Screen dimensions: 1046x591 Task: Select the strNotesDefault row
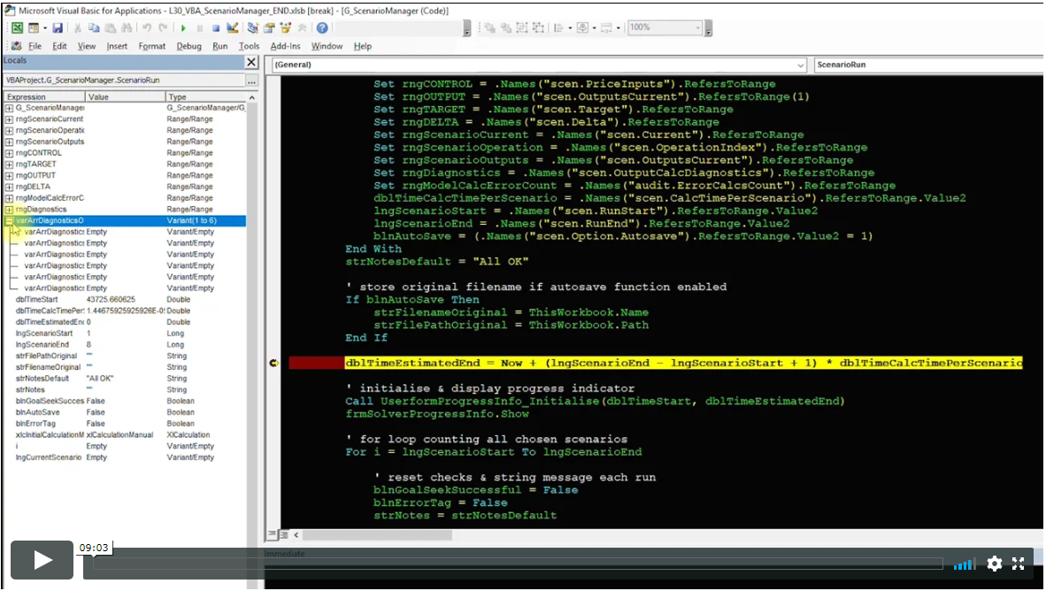[125, 378]
